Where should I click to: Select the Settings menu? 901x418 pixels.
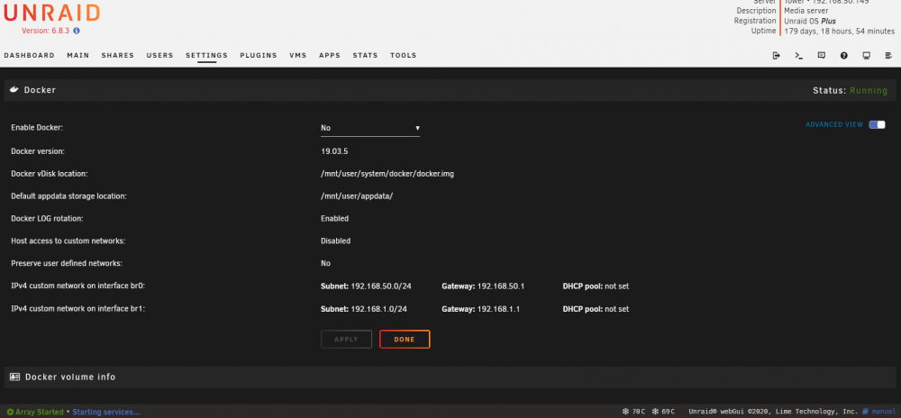(x=207, y=56)
